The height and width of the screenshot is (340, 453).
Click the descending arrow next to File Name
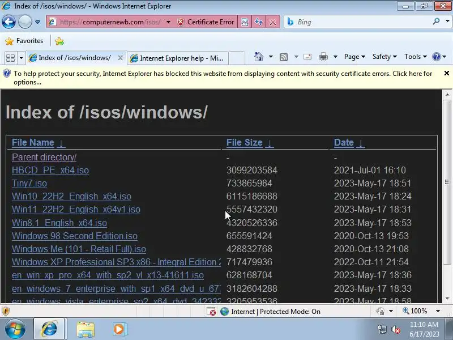61,143
